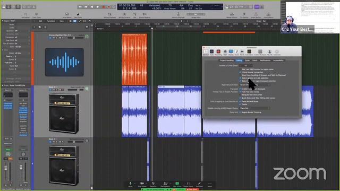Image resolution: width=340 pixels, height=191 pixels.
Task: Open the Functions menu in tracks area
Action: (x=51, y=21)
